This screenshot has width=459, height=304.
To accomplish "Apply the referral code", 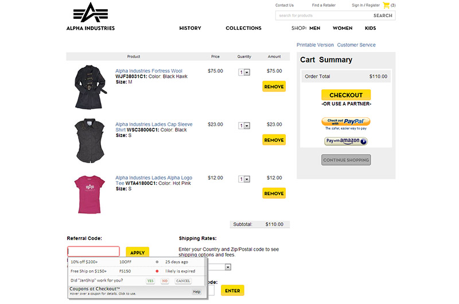I will pyautogui.click(x=137, y=252).
